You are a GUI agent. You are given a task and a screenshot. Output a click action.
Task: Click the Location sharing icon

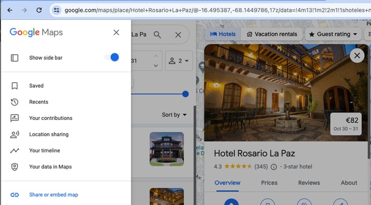pyautogui.click(x=15, y=135)
